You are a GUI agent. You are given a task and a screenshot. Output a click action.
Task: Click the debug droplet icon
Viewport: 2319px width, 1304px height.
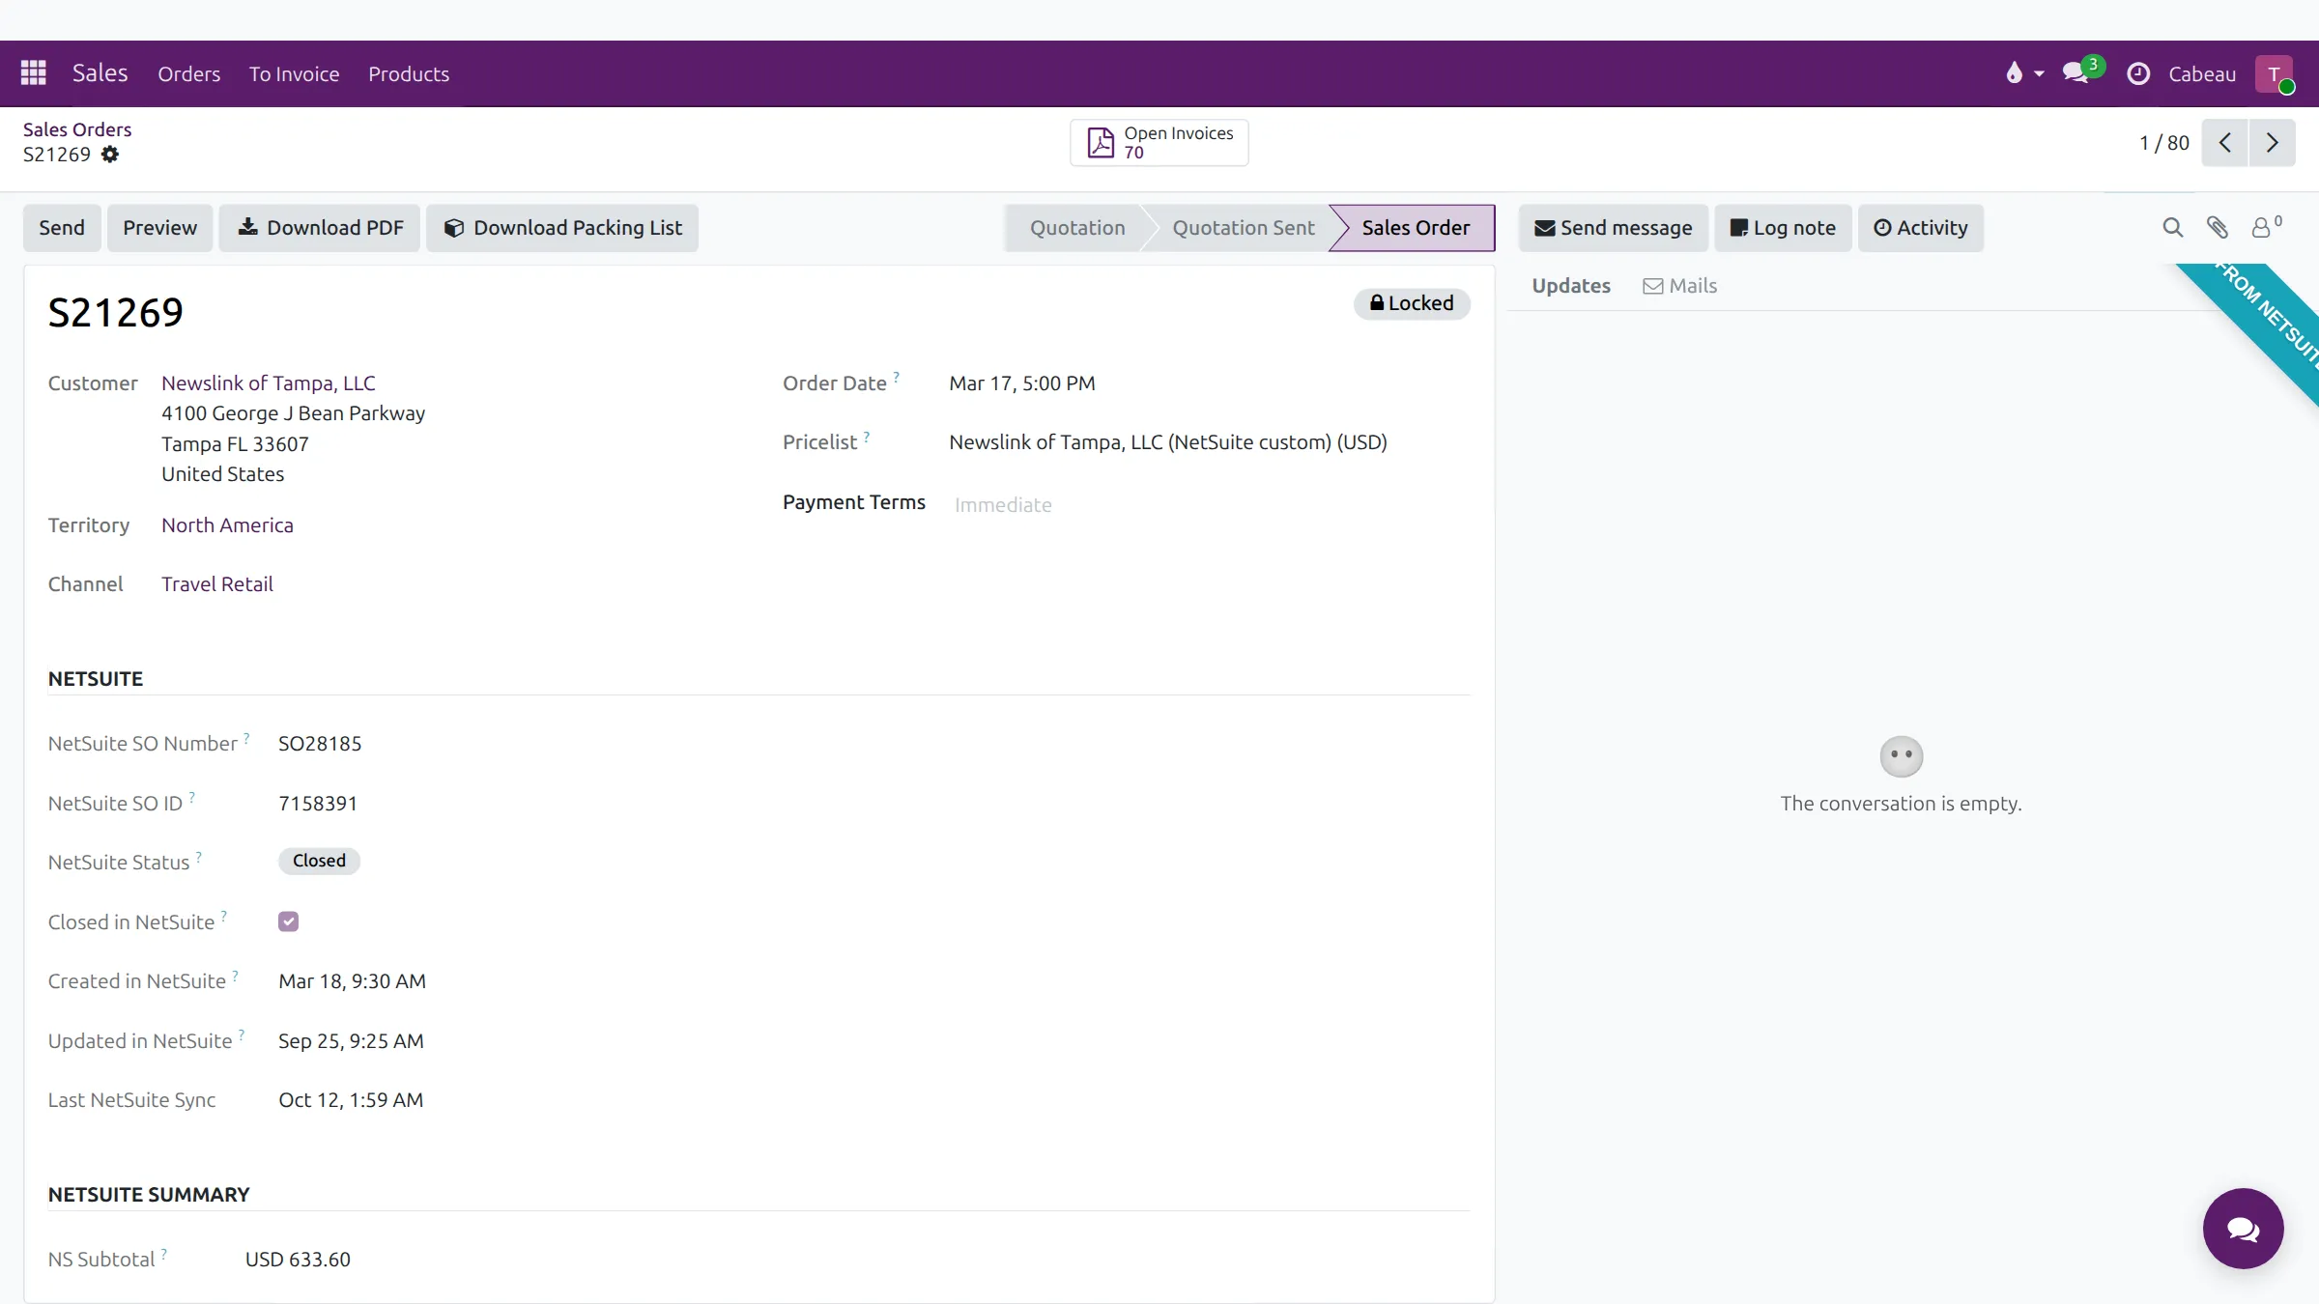[2014, 72]
